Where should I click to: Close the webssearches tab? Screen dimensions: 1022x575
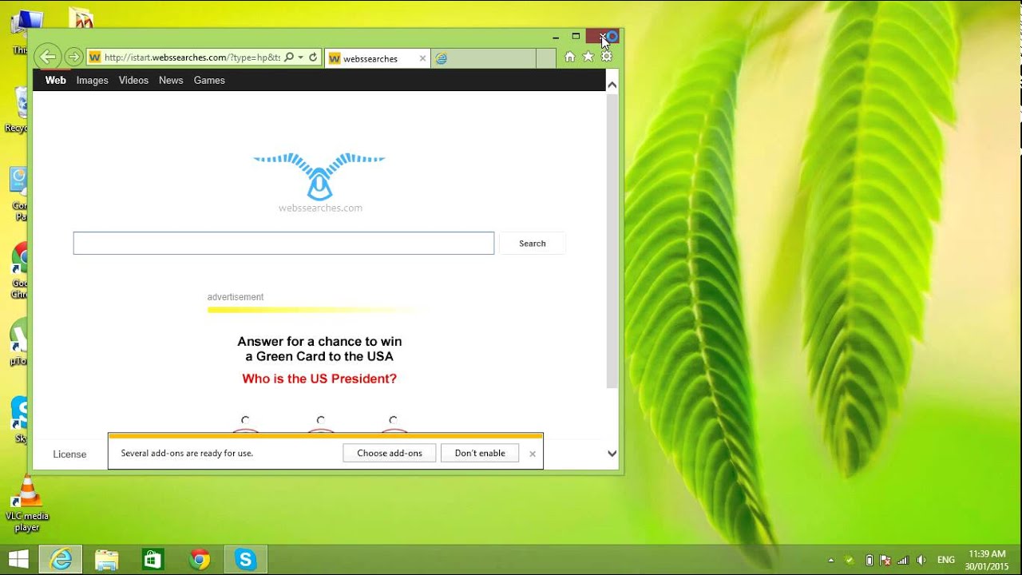pyautogui.click(x=422, y=58)
